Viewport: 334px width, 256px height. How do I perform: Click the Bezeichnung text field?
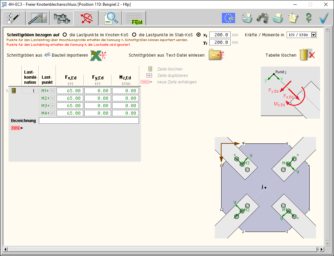(x=89, y=121)
